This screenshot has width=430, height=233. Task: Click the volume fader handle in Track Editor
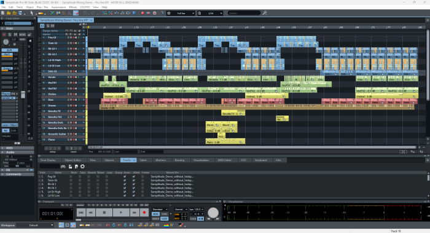23,95
